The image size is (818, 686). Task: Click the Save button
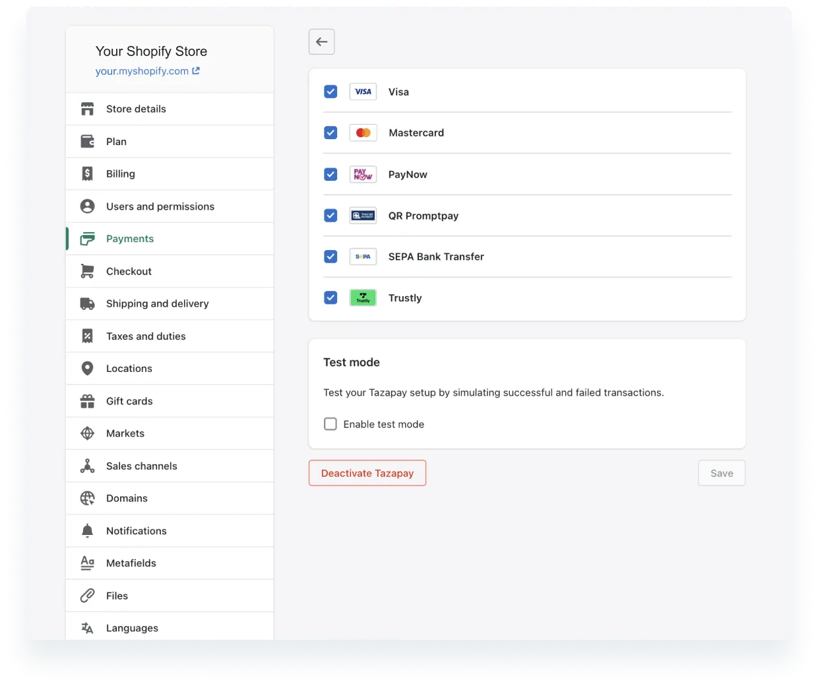pyautogui.click(x=722, y=473)
